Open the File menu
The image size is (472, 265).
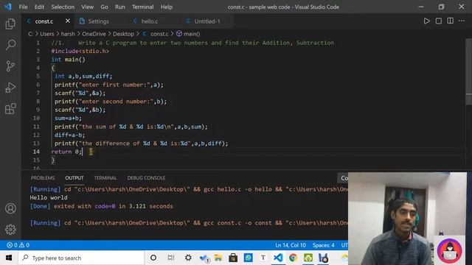pos(23,7)
